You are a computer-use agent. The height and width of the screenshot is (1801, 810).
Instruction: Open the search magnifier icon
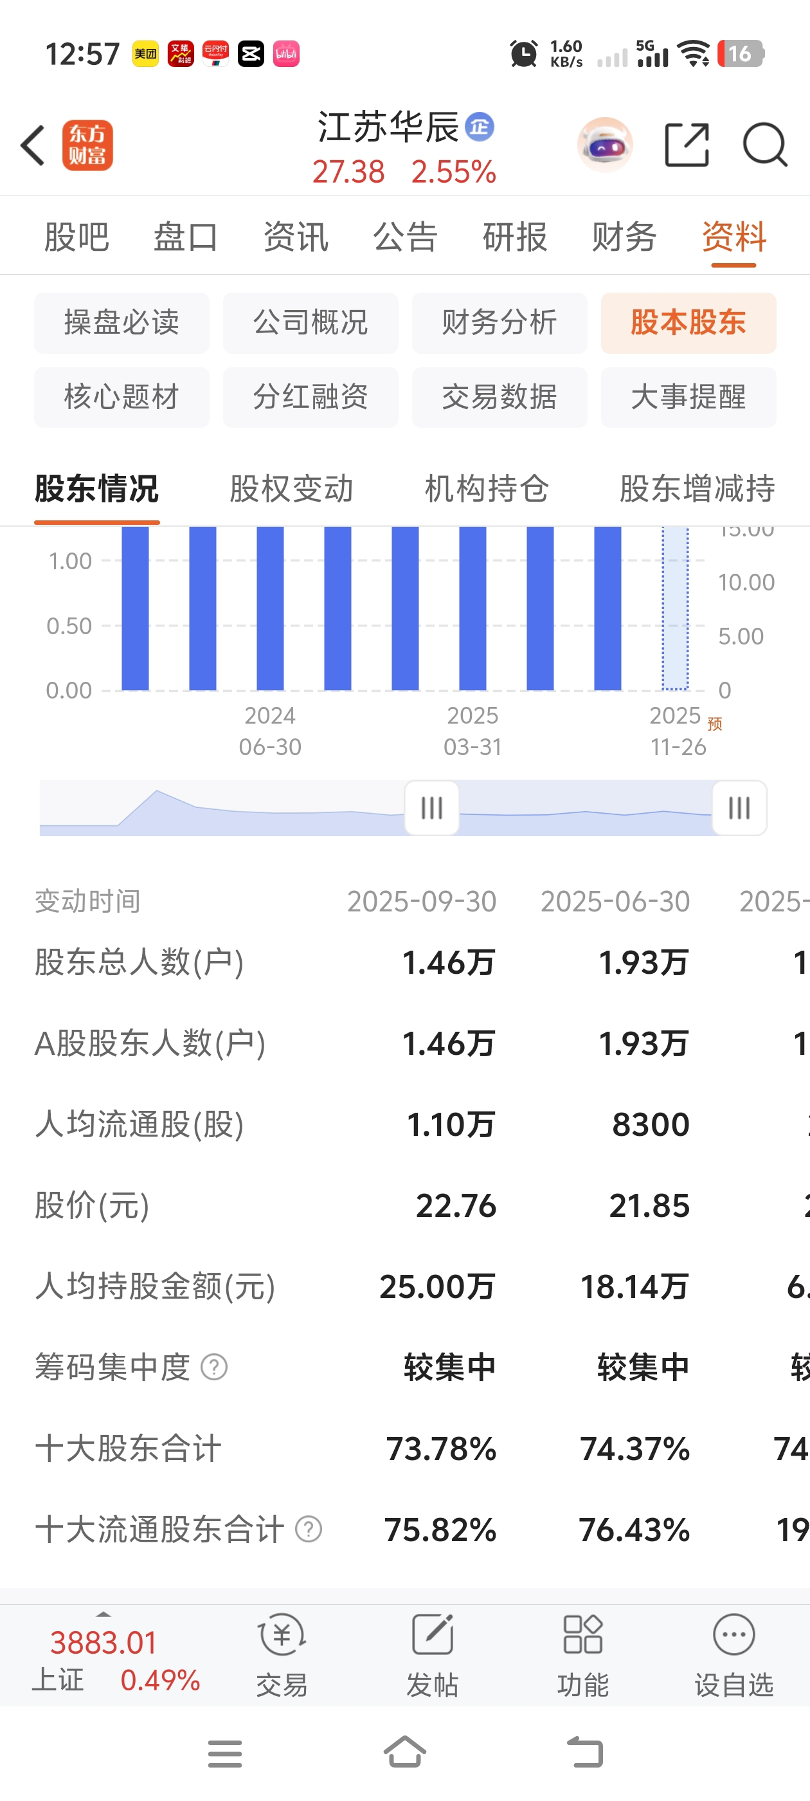[764, 145]
